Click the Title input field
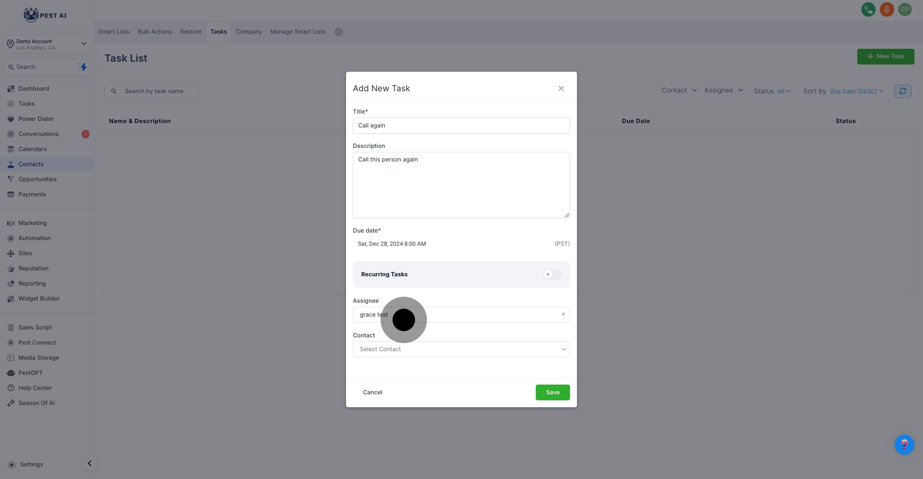Image resolution: width=923 pixels, height=479 pixels. click(461, 126)
